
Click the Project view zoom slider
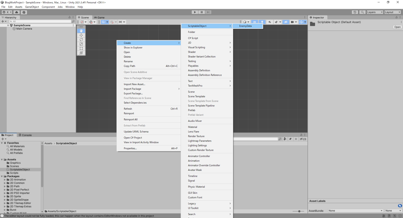[299, 211]
